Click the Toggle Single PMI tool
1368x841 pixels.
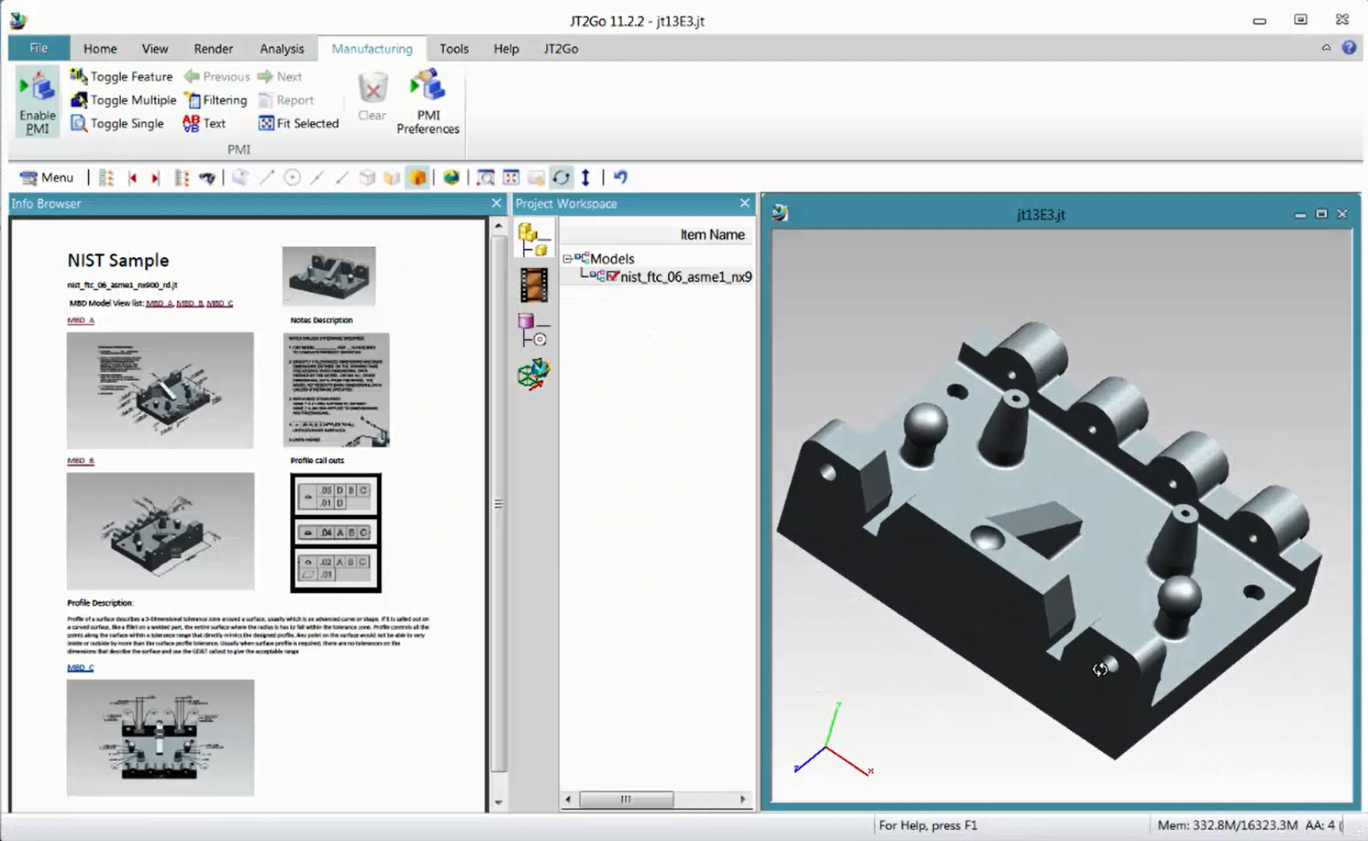(x=117, y=123)
